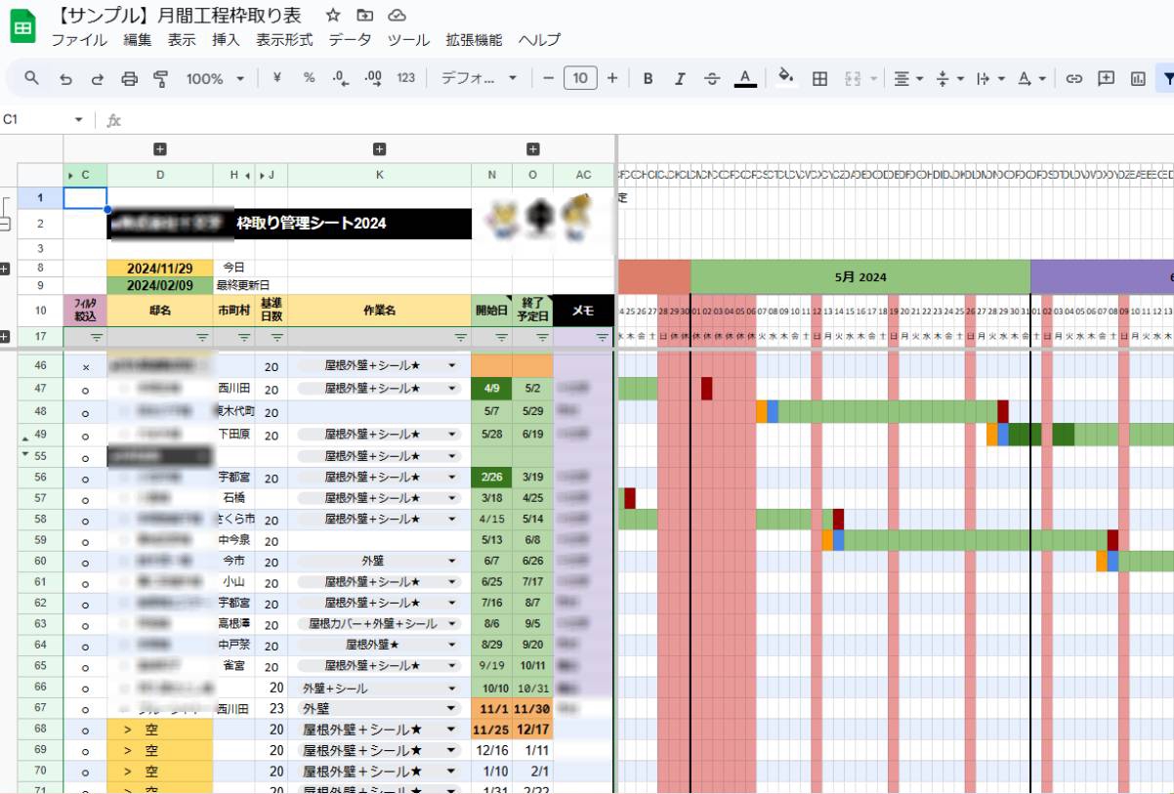Open the 123 number formats menu
This screenshot has height=794, width=1174.
pos(406,78)
